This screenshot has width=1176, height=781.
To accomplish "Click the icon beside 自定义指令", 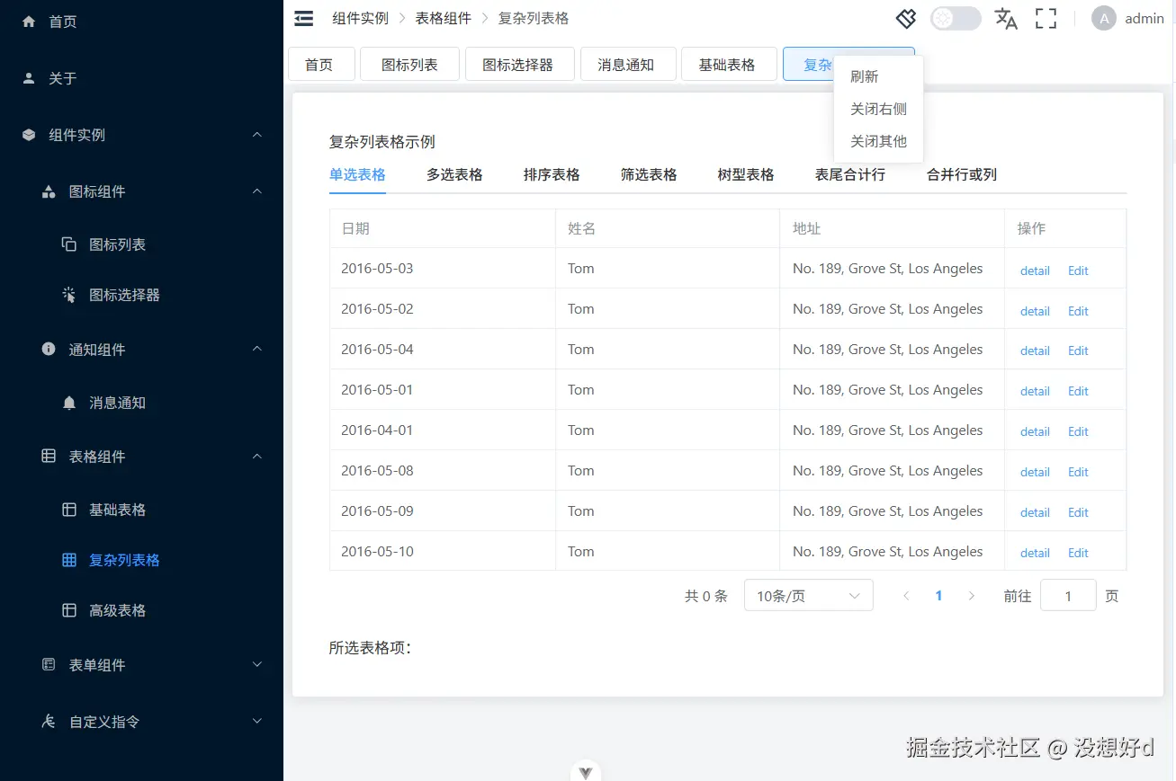I will coord(49,721).
